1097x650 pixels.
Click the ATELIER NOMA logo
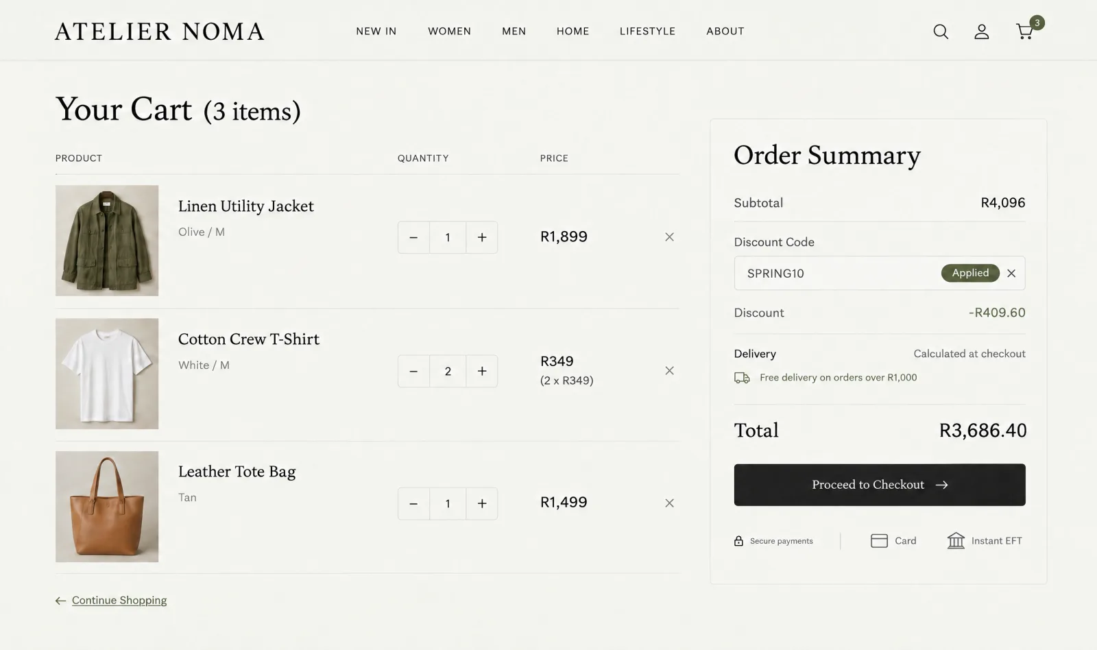[160, 32]
